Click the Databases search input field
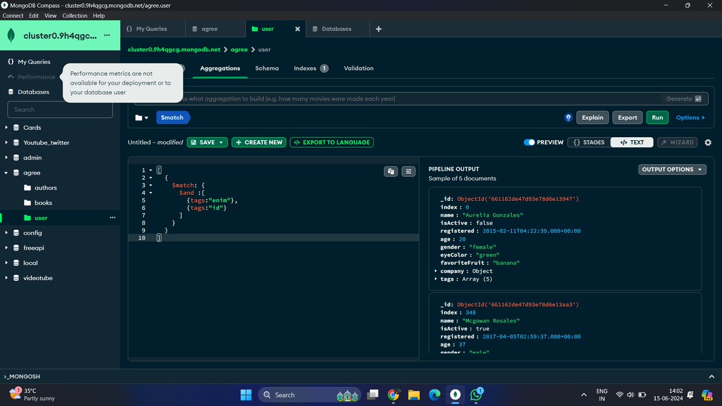 pos(60,109)
